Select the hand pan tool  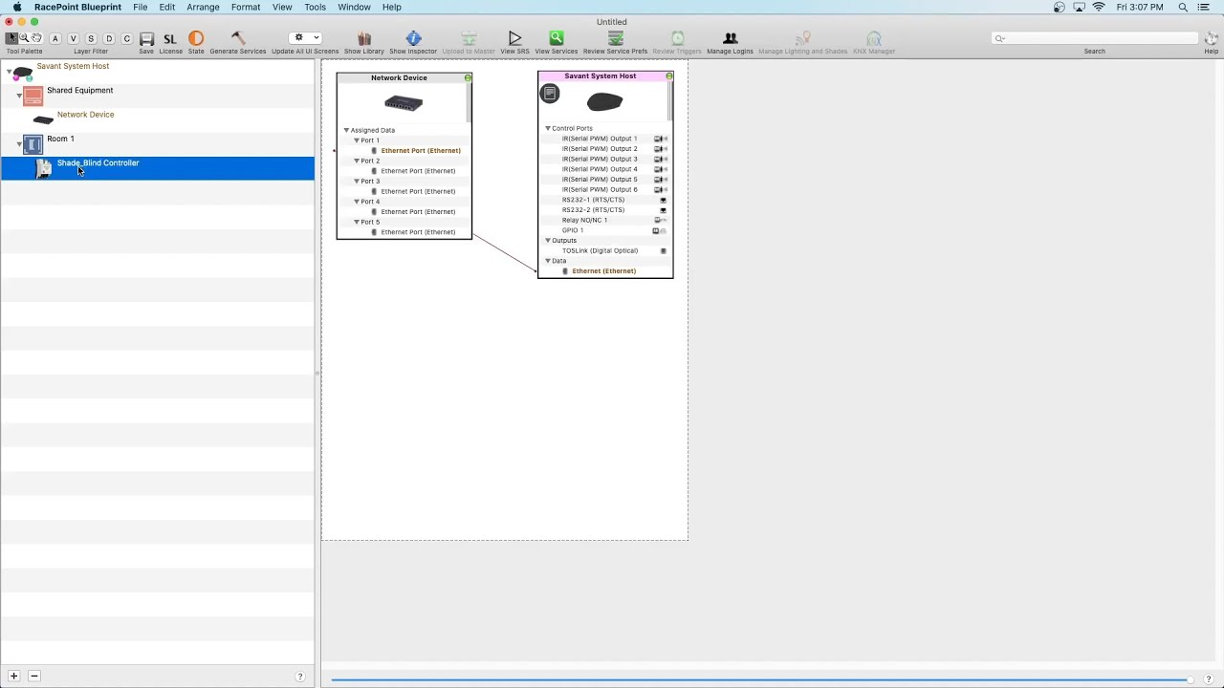pos(36,38)
